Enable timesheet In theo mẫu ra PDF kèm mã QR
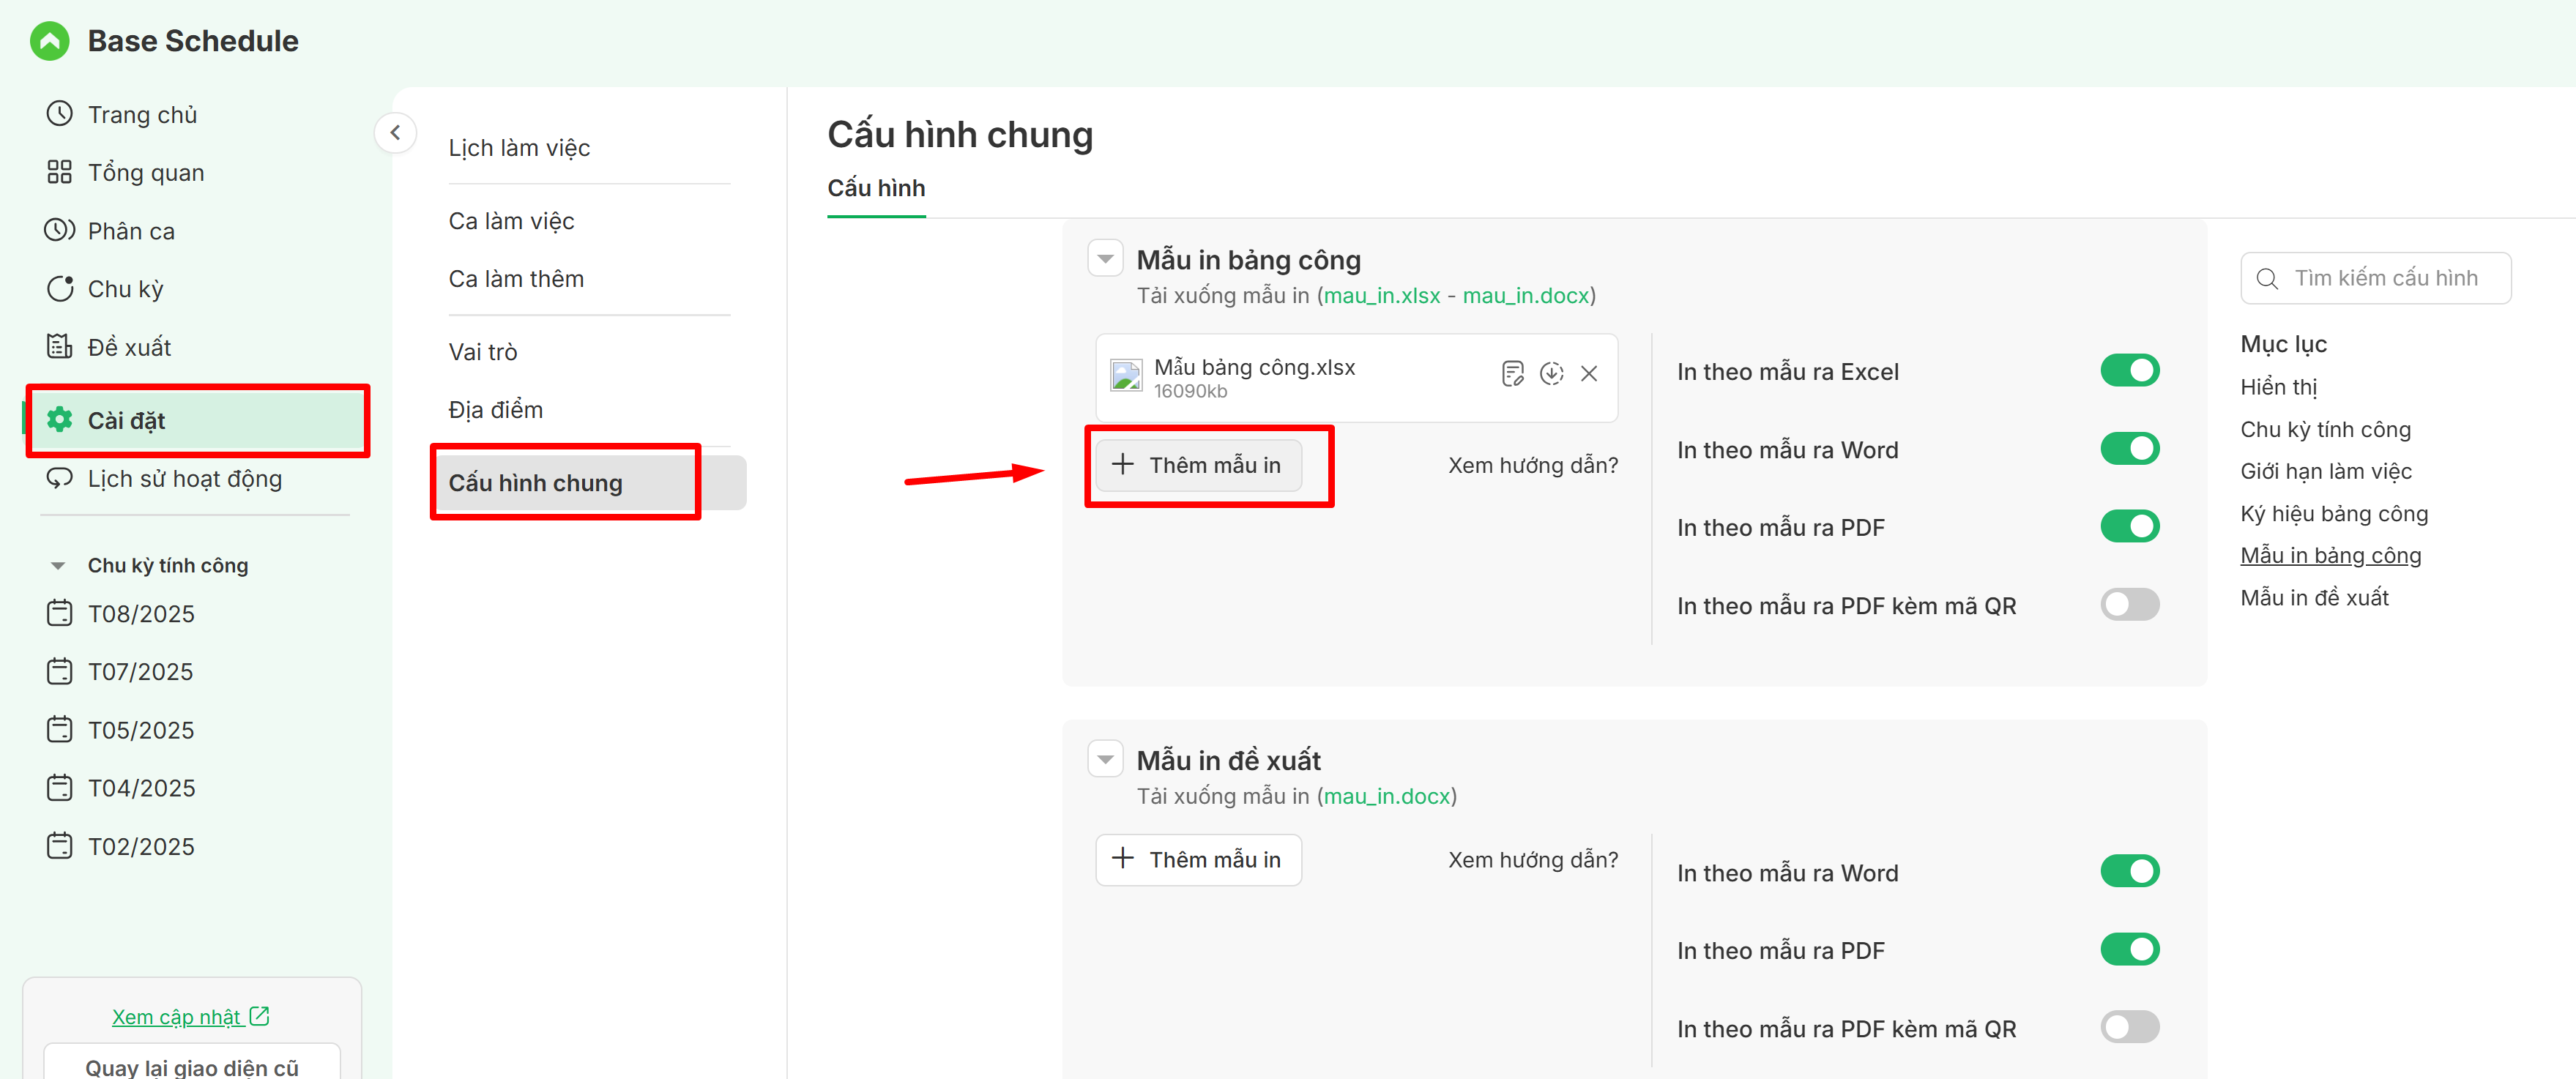 click(2129, 605)
